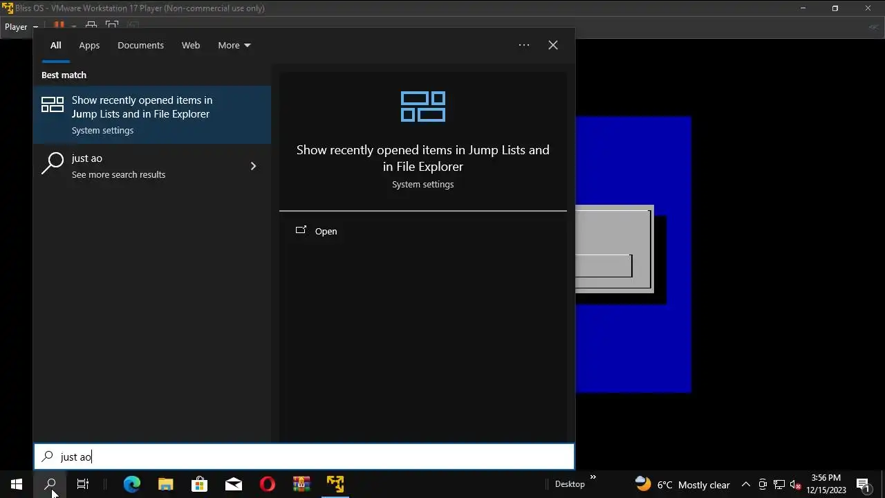This screenshot has width=885, height=498.
Task: Switch to the All search tab
Action: [x=55, y=45]
